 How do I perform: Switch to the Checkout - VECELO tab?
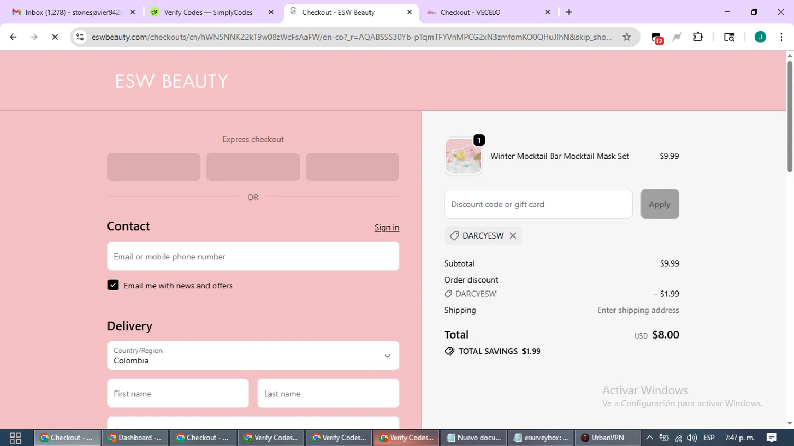click(x=489, y=12)
